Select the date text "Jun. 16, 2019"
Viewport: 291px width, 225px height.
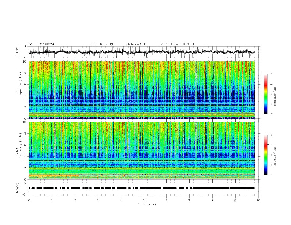(x=103, y=44)
